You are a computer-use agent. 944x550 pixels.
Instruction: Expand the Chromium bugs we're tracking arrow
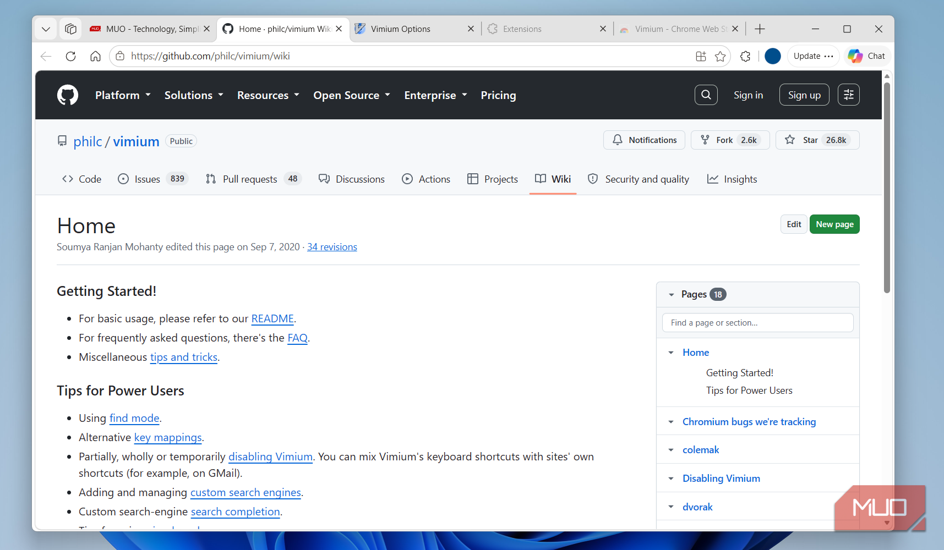(x=671, y=422)
